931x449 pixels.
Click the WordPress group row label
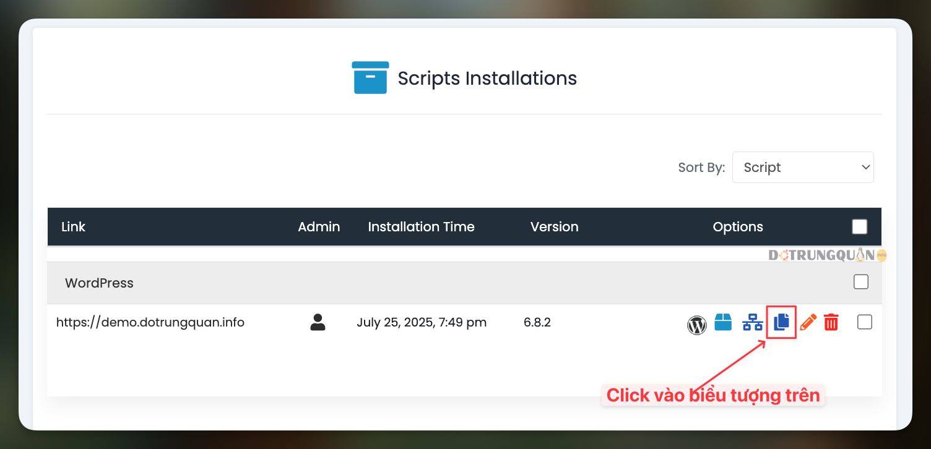(99, 283)
